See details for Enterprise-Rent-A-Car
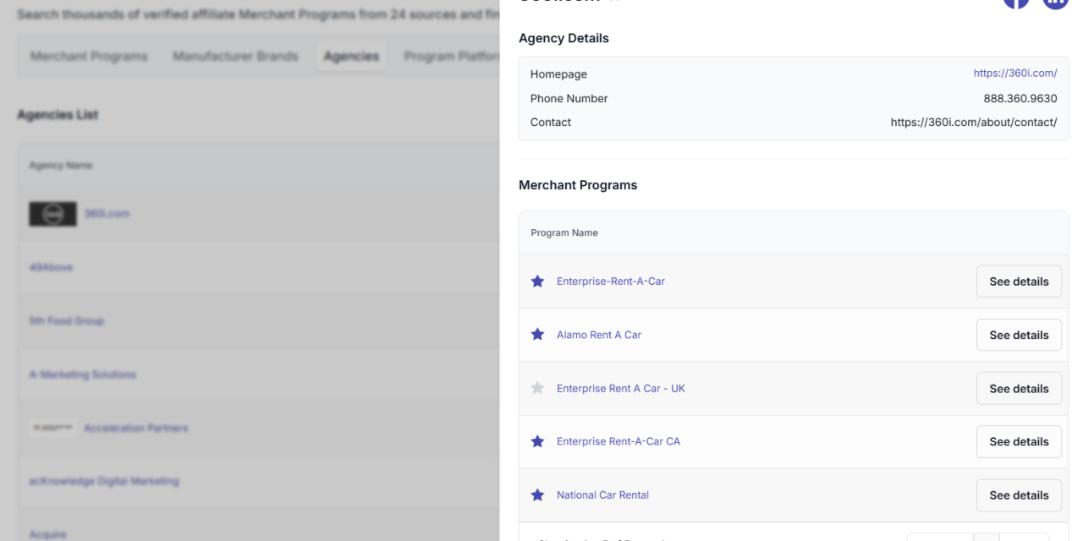1083x541 pixels. pos(1019,281)
